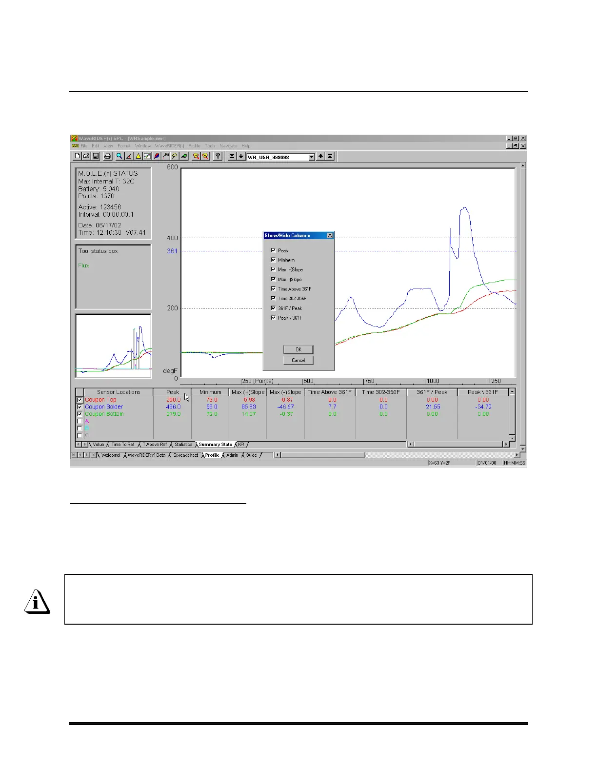The height and width of the screenshot is (773, 597).
Task: Enable the sensor C checkbox
Action: [80, 435]
